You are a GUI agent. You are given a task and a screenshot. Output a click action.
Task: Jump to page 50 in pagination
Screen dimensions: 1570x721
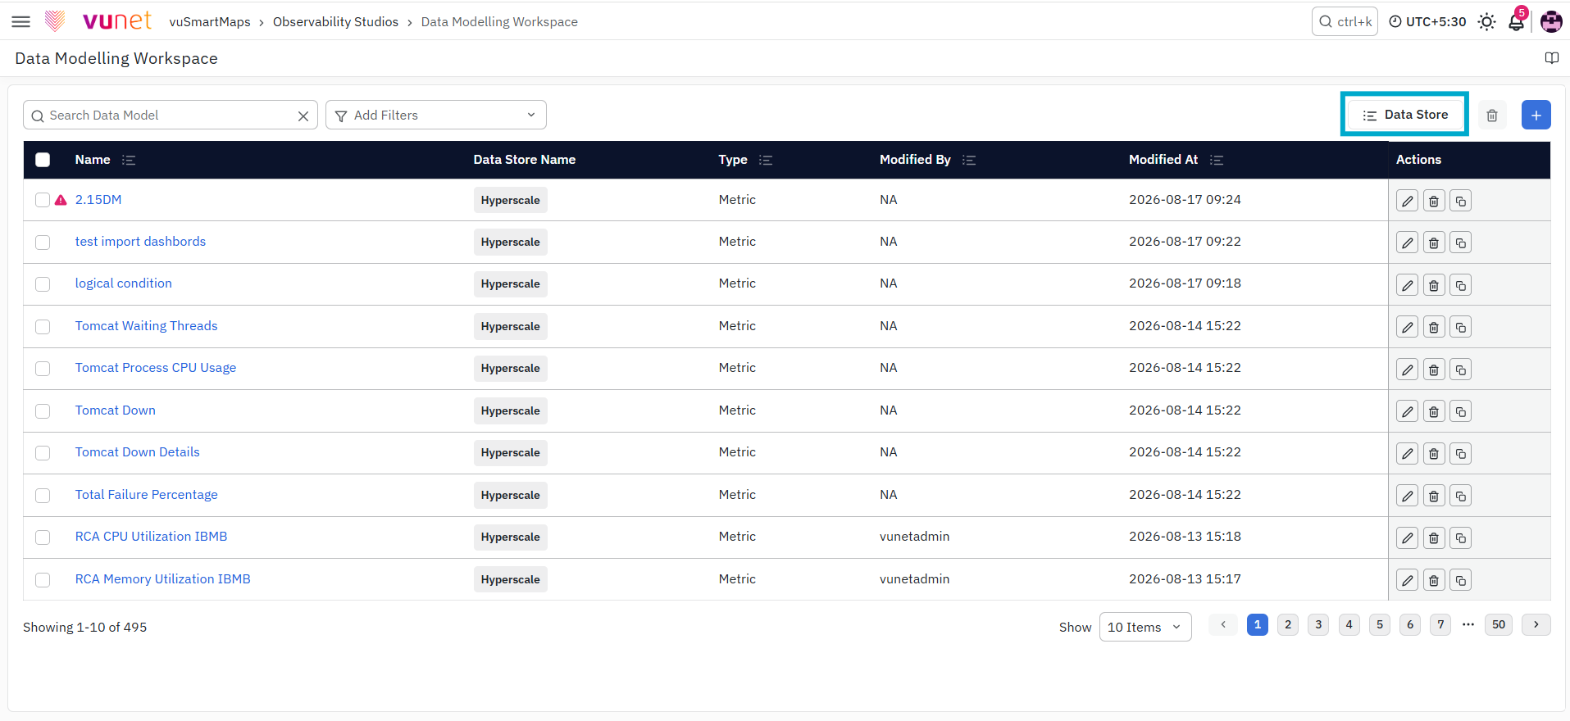(1498, 624)
